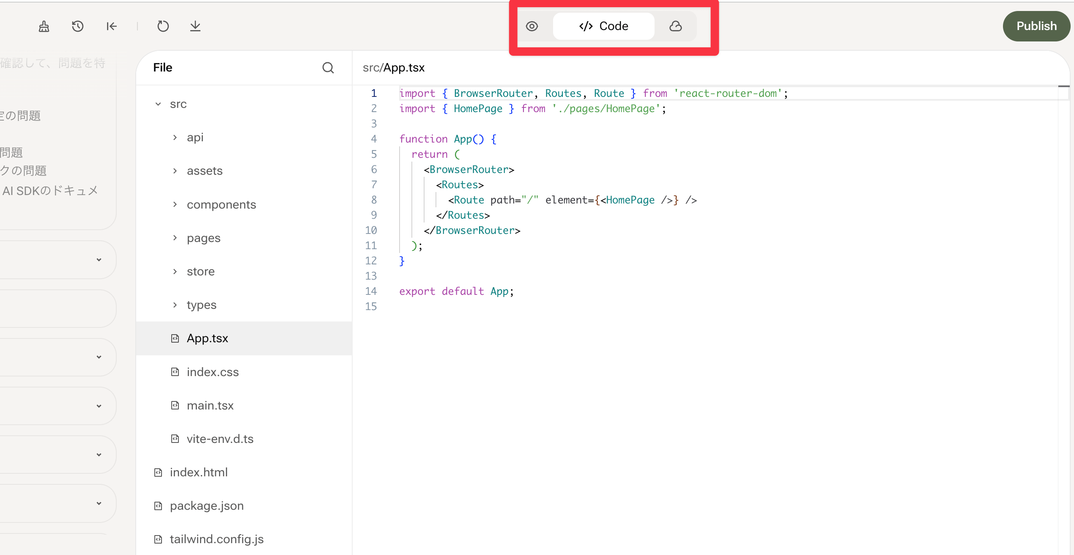Open the package.json file

coord(206,506)
